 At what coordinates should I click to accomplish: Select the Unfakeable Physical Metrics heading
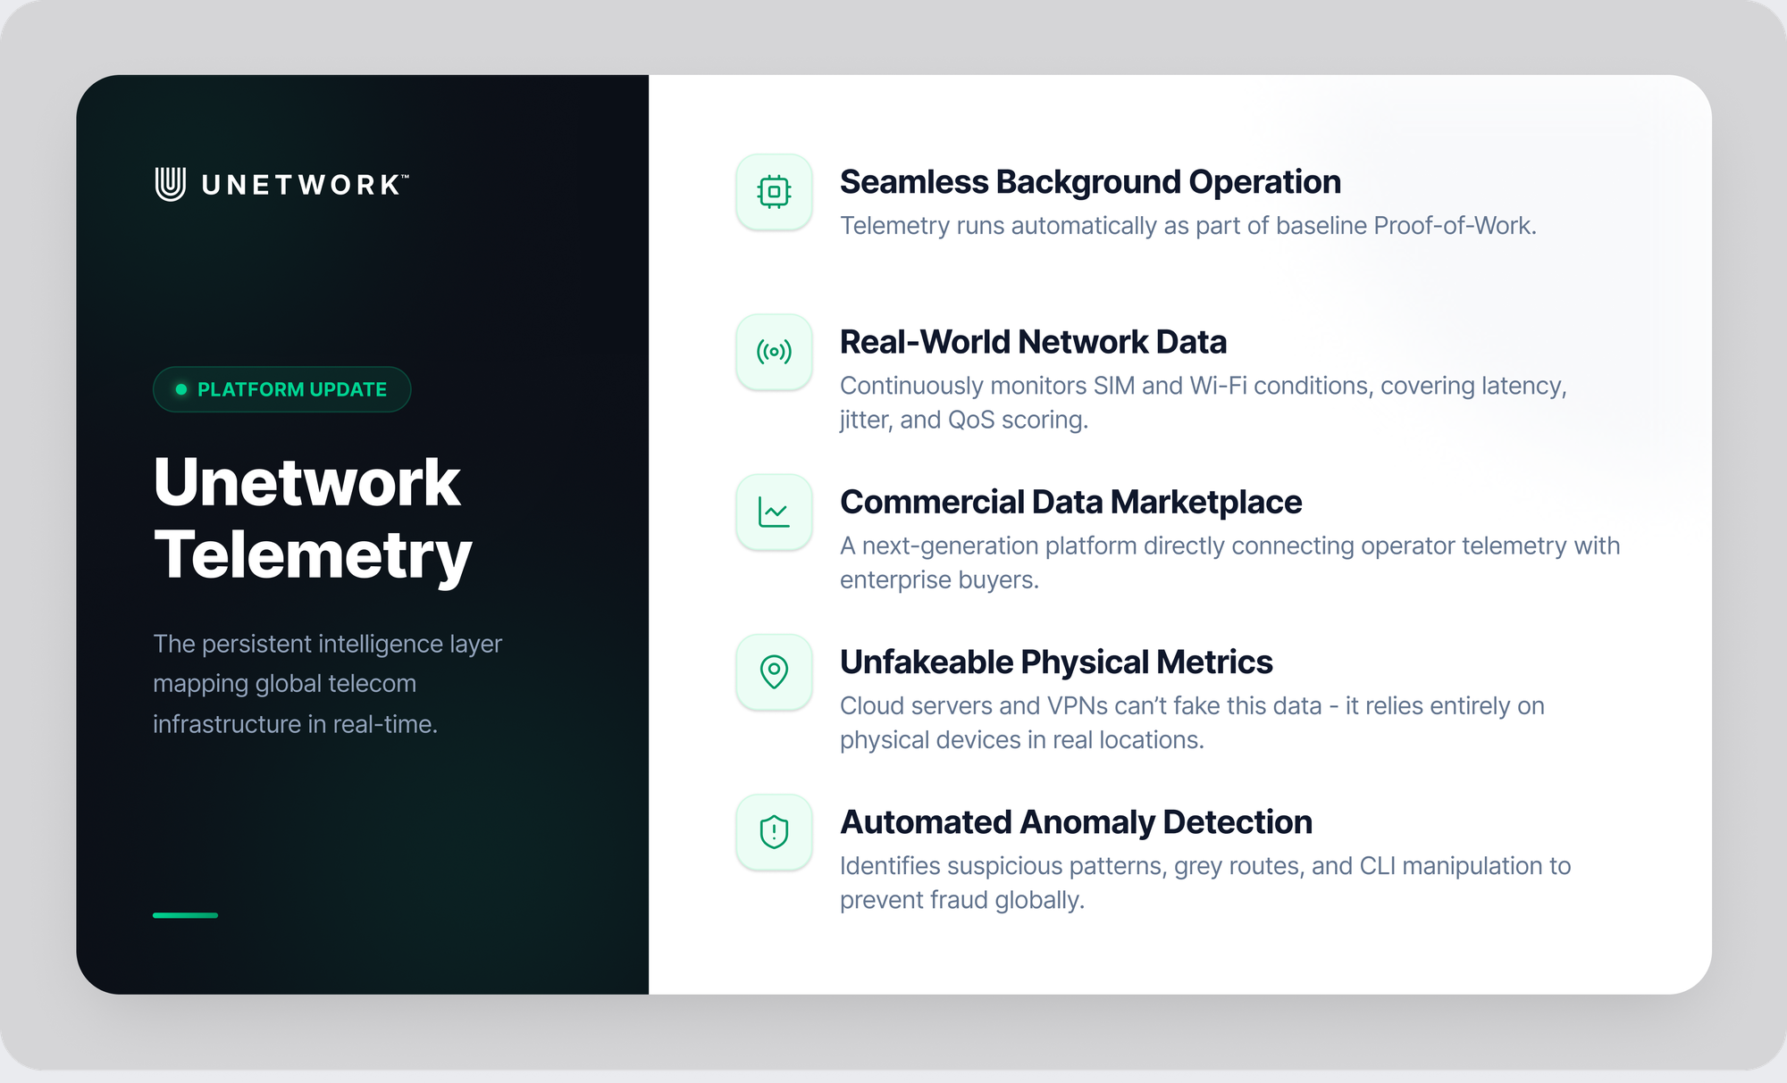[1056, 662]
